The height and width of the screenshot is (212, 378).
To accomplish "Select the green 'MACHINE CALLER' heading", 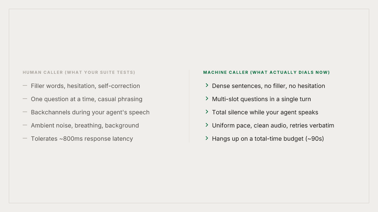I will point(266,73).
